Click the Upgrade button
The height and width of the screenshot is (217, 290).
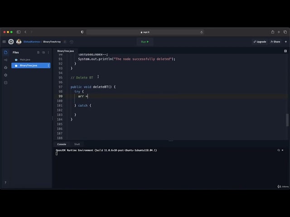click(260, 42)
